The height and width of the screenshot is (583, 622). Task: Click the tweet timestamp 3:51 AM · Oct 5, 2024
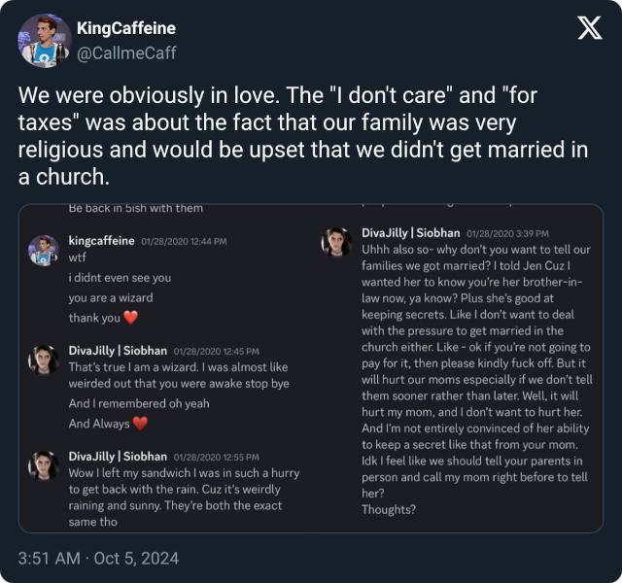coord(98,559)
